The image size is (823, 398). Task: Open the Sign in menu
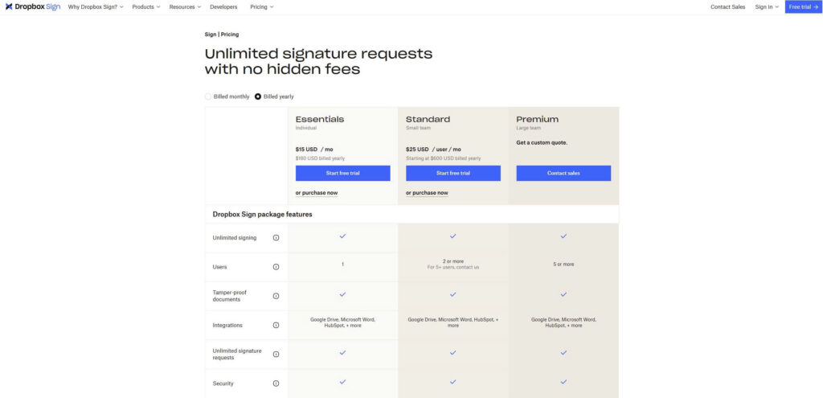(x=766, y=6)
